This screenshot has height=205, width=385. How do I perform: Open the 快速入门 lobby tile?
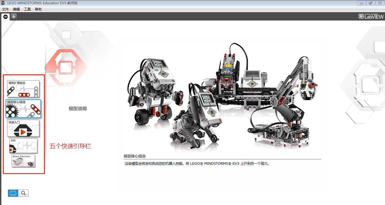[23, 128]
